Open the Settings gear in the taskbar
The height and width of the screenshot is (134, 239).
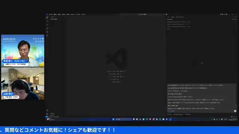167,119
